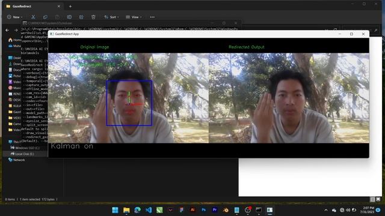Open Adobe Premiere Pro from the taskbar

[215, 210]
